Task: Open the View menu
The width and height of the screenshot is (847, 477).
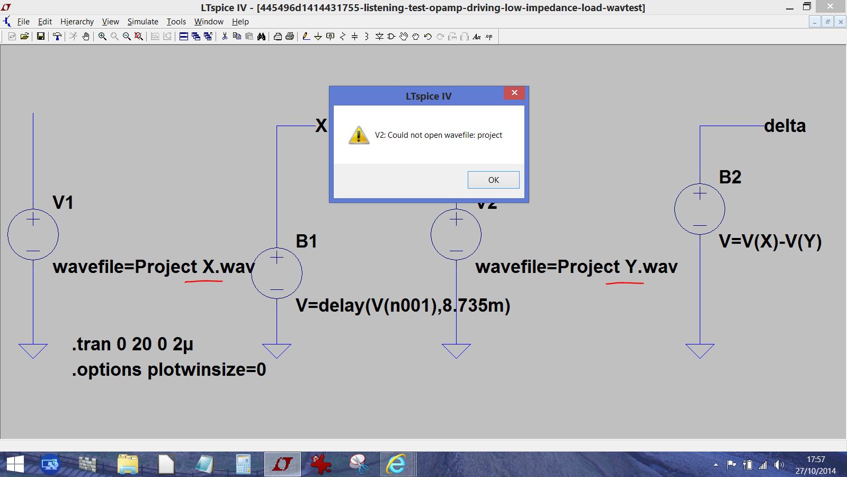Action: (x=110, y=22)
